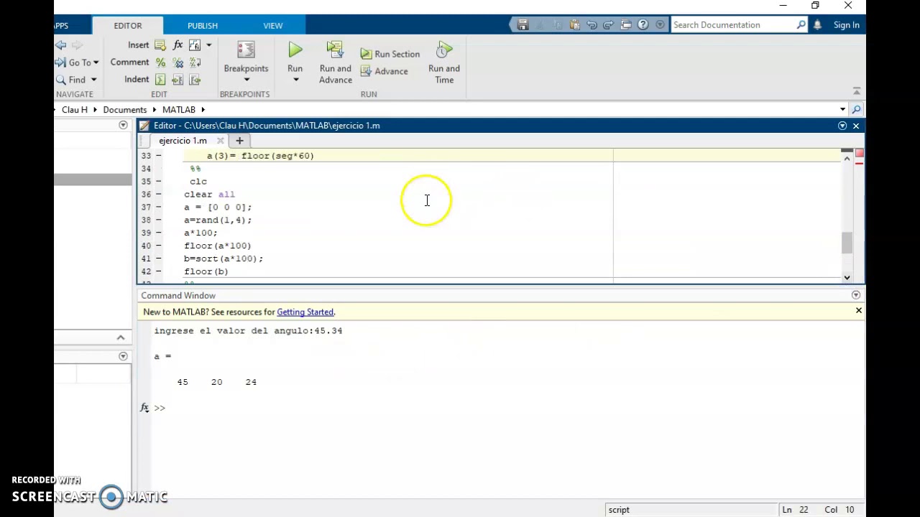
Task: Switch to the APPS tab
Action: (62, 25)
